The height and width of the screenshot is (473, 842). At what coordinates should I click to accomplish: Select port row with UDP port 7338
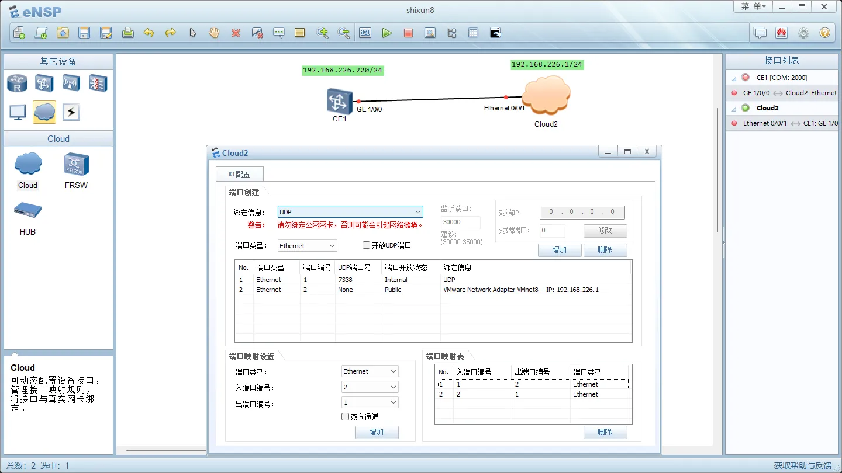(x=433, y=280)
